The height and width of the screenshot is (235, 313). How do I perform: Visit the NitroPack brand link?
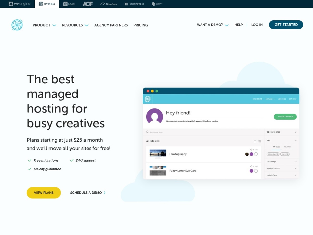pyautogui.click(x=109, y=4)
